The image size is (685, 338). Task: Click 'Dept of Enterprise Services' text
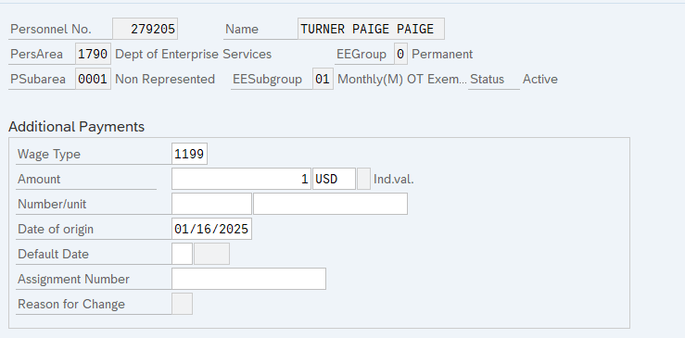tap(193, 54)
